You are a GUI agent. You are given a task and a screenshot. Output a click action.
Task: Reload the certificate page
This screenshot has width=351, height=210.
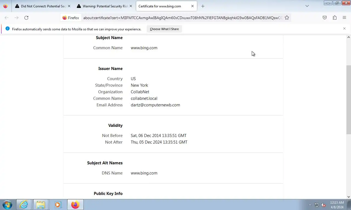[26, 18]
